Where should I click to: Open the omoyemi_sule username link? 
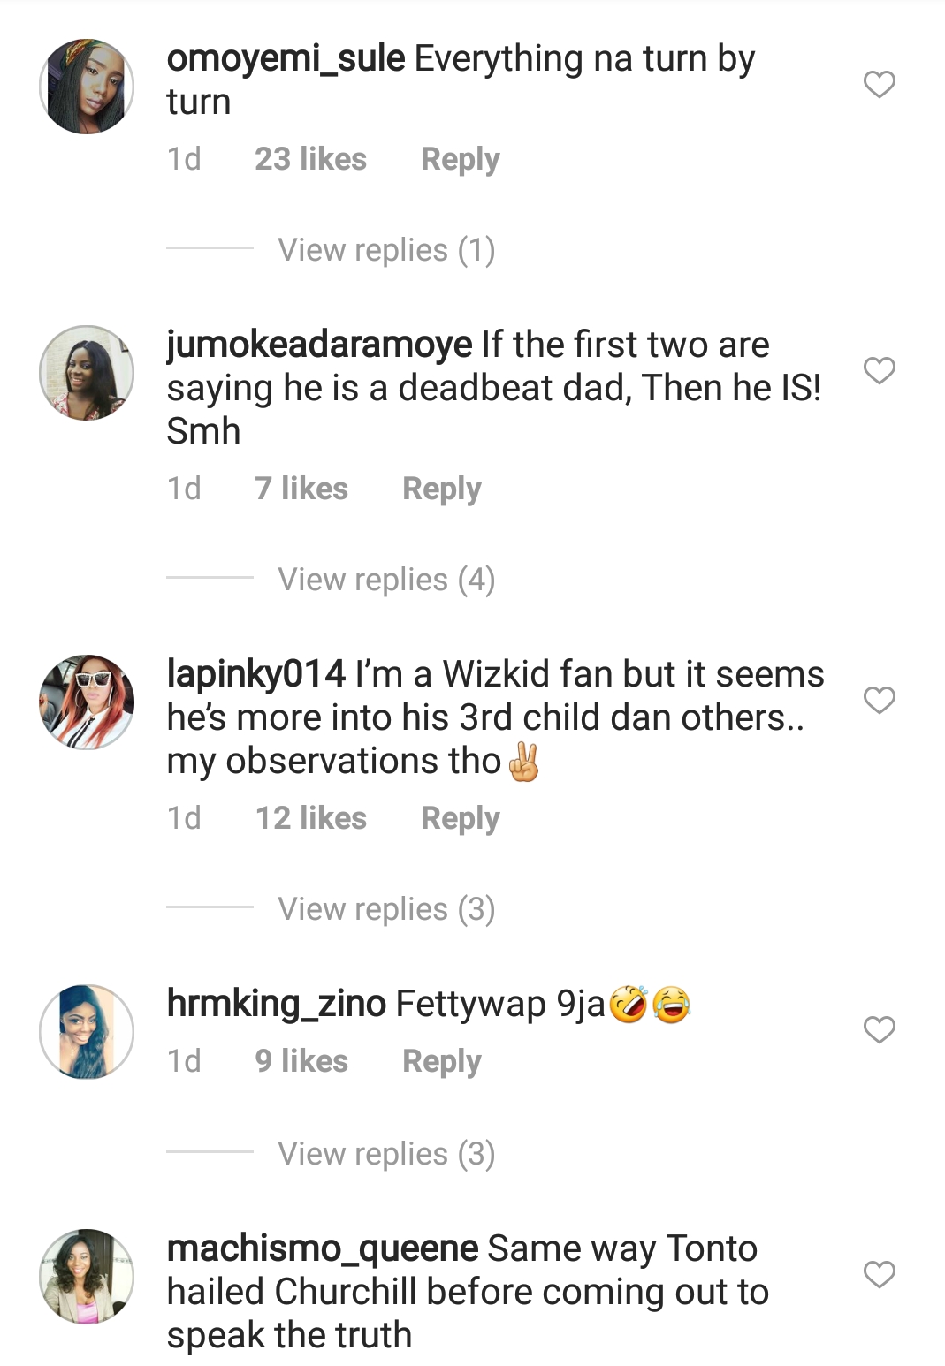tap(286, 59)
